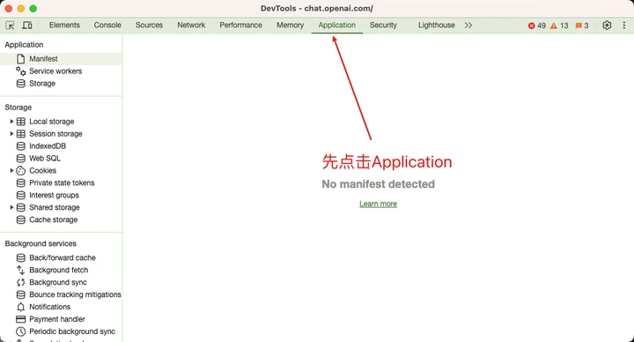Select Session storage label
This screenshot has width=634, height=342.
click(x=55, y=134)
